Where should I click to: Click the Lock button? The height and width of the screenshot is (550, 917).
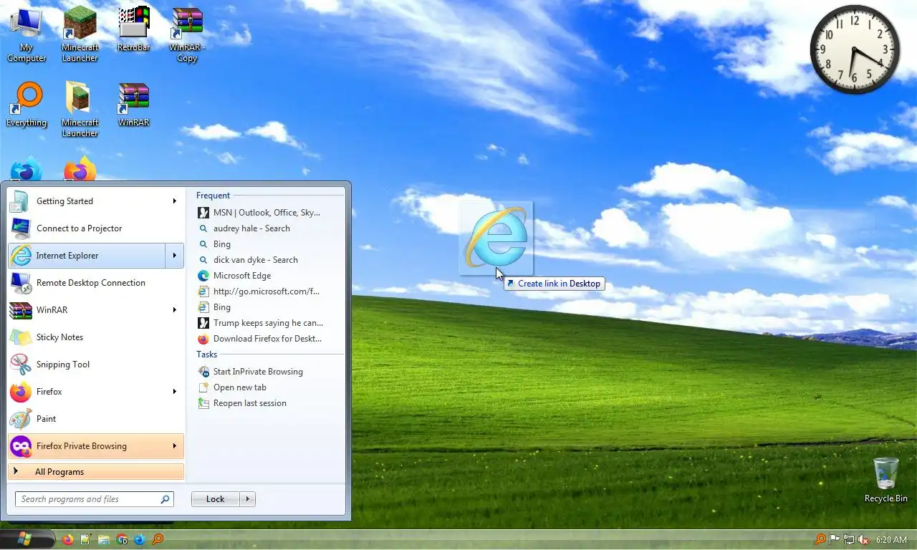pos(215,499)
